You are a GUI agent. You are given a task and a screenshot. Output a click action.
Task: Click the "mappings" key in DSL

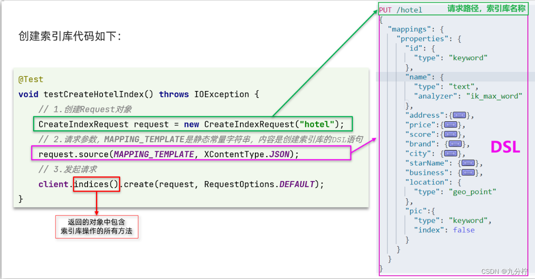point(409,29)
